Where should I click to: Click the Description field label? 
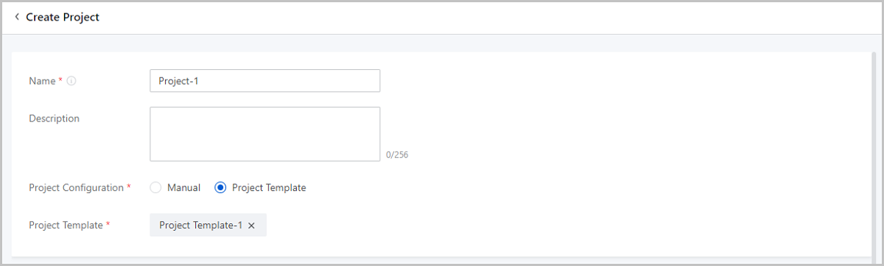(54, 118)
